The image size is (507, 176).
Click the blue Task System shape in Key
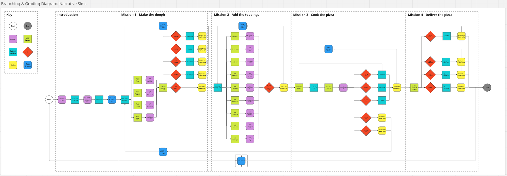tap(28, 65)
